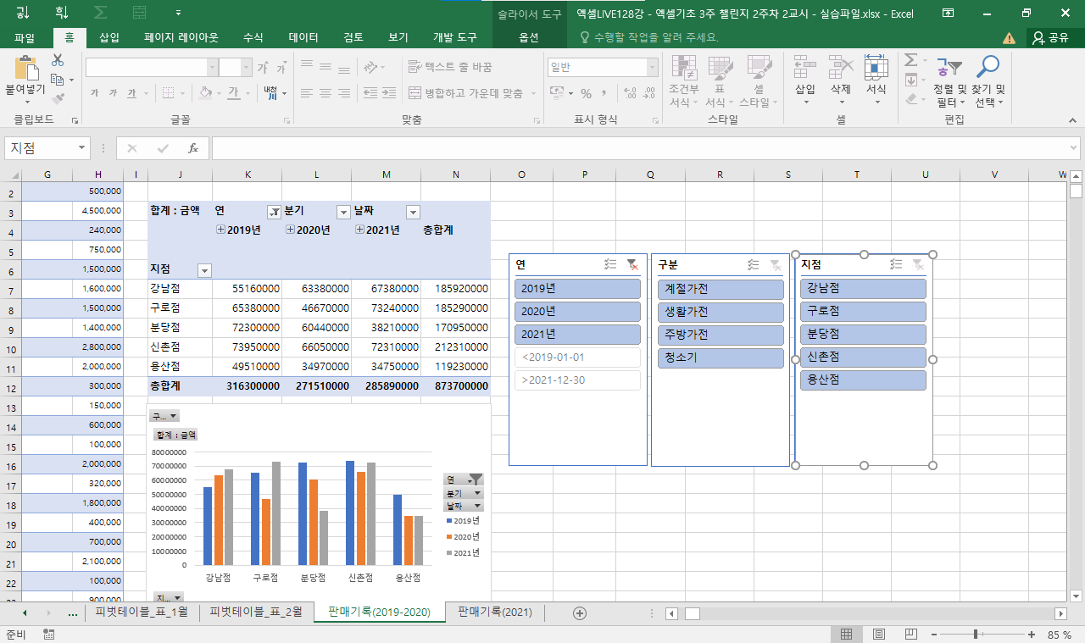1085x643 pixels.
Task: Clear filter on 연 slicer
Action: click(x=632, y=265)
